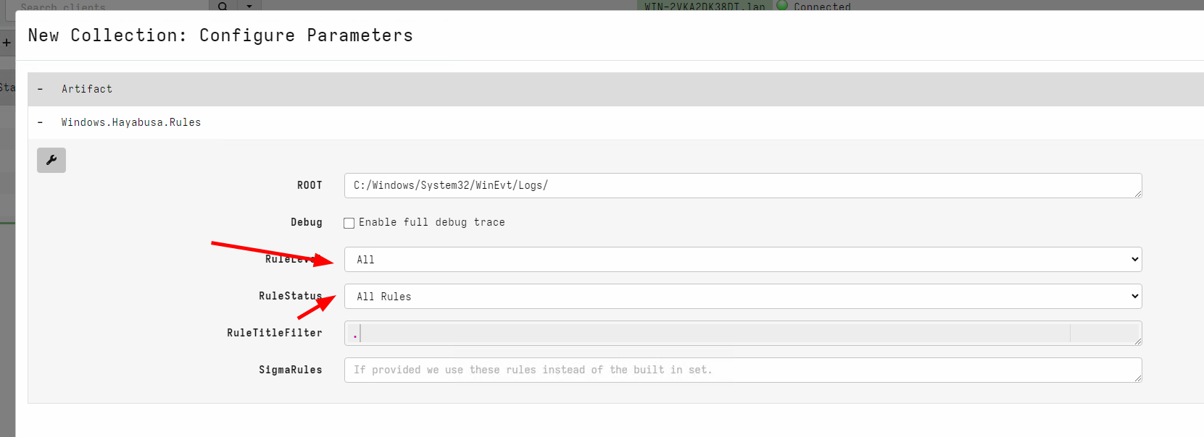This screenshot has width=1204, height=437.
Task: Collapse the Windows.Hayabusa.Rules section minus
Action: (40, 122)
